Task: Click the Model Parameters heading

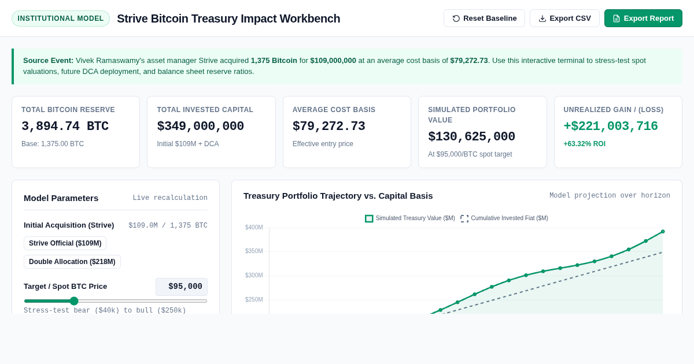Action: point(61,198)
